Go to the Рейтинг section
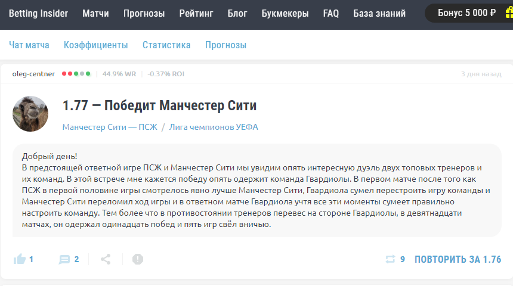Image resolution: width=513 pixels, height=286 pixels. tap(196, 13)
